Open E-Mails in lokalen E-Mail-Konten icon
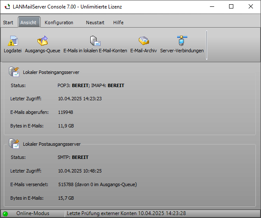 click(x=95, y=41)
